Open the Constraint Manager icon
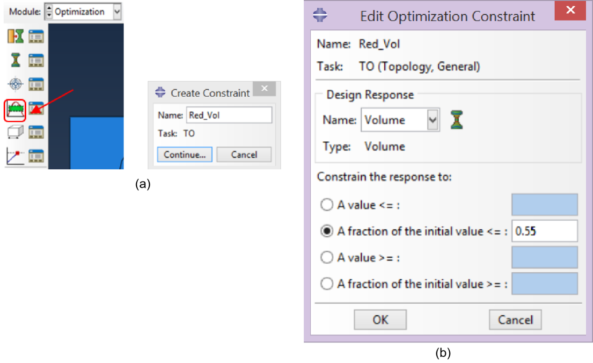The image size is (593, 363). (x=36, y=108)
